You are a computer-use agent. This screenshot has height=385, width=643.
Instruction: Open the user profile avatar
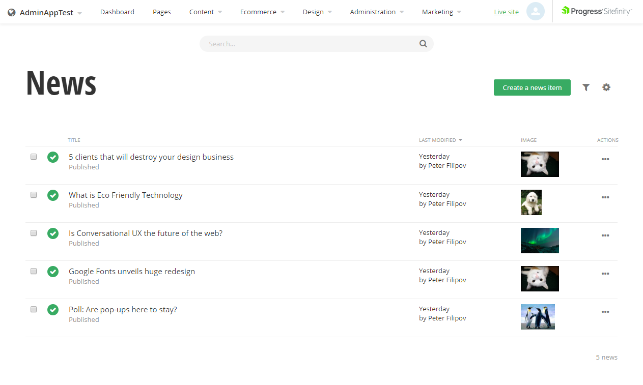tap(535, 12)
